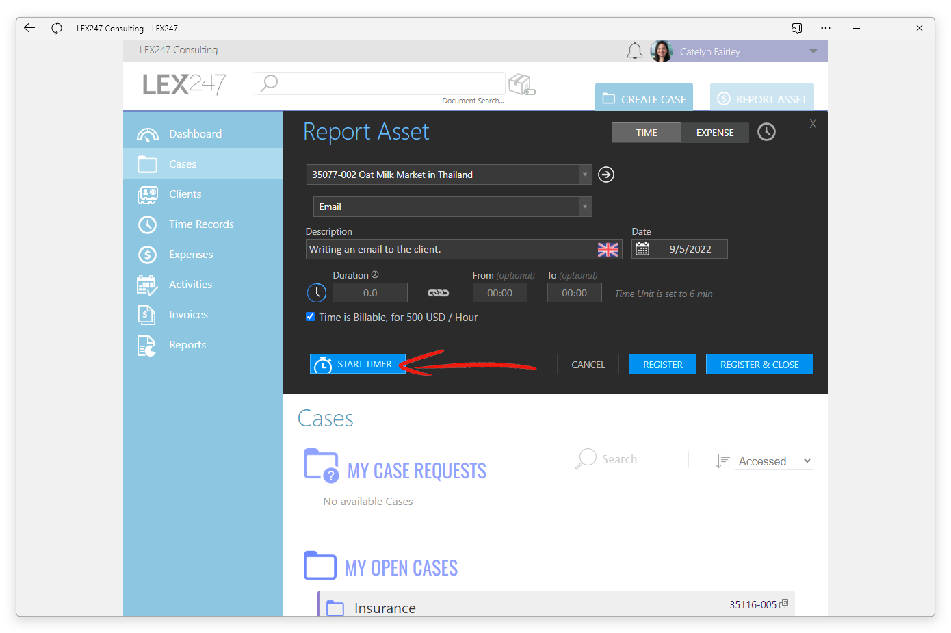This screenshot has height=633, width=951.
Task: Click the magnifier icon in top search bar
Action: pyautogui.click(x=269, y=83)
